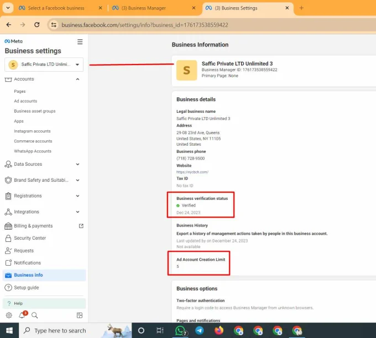This screenshot has height=338, width=376.
Task: Click the Requests person icon
Action: (8, 251)
